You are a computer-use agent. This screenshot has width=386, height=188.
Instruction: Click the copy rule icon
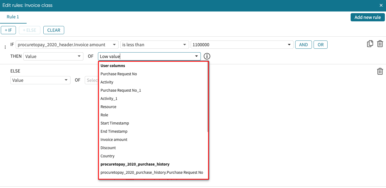coord(370,44)
